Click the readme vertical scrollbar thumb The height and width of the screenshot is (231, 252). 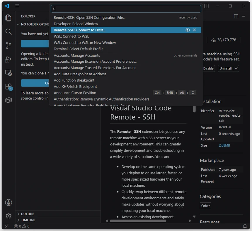pyautogui.click(x=194, y=109)
